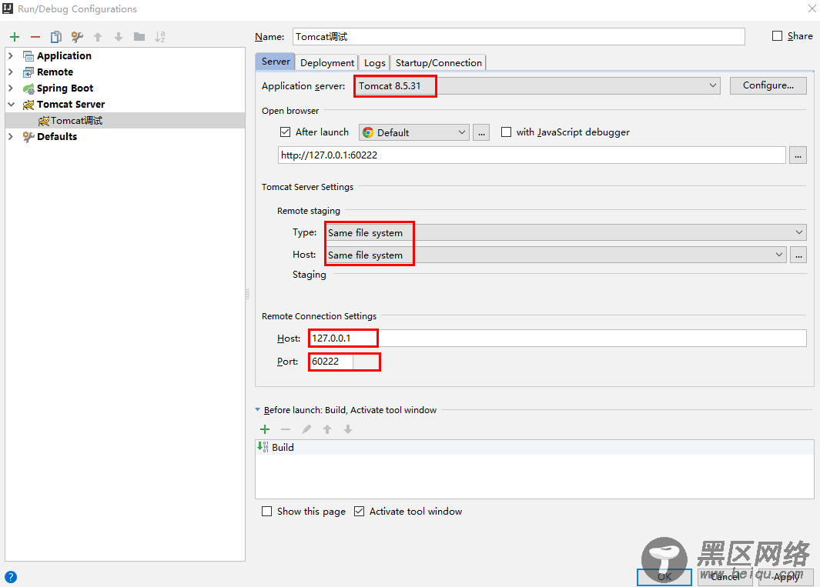Move configuration down in list
The image size is (820, 587).
coord(119,37)
